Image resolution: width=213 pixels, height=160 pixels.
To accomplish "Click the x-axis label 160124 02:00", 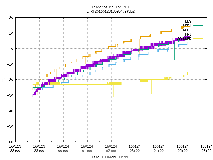I will pos(111,149).
